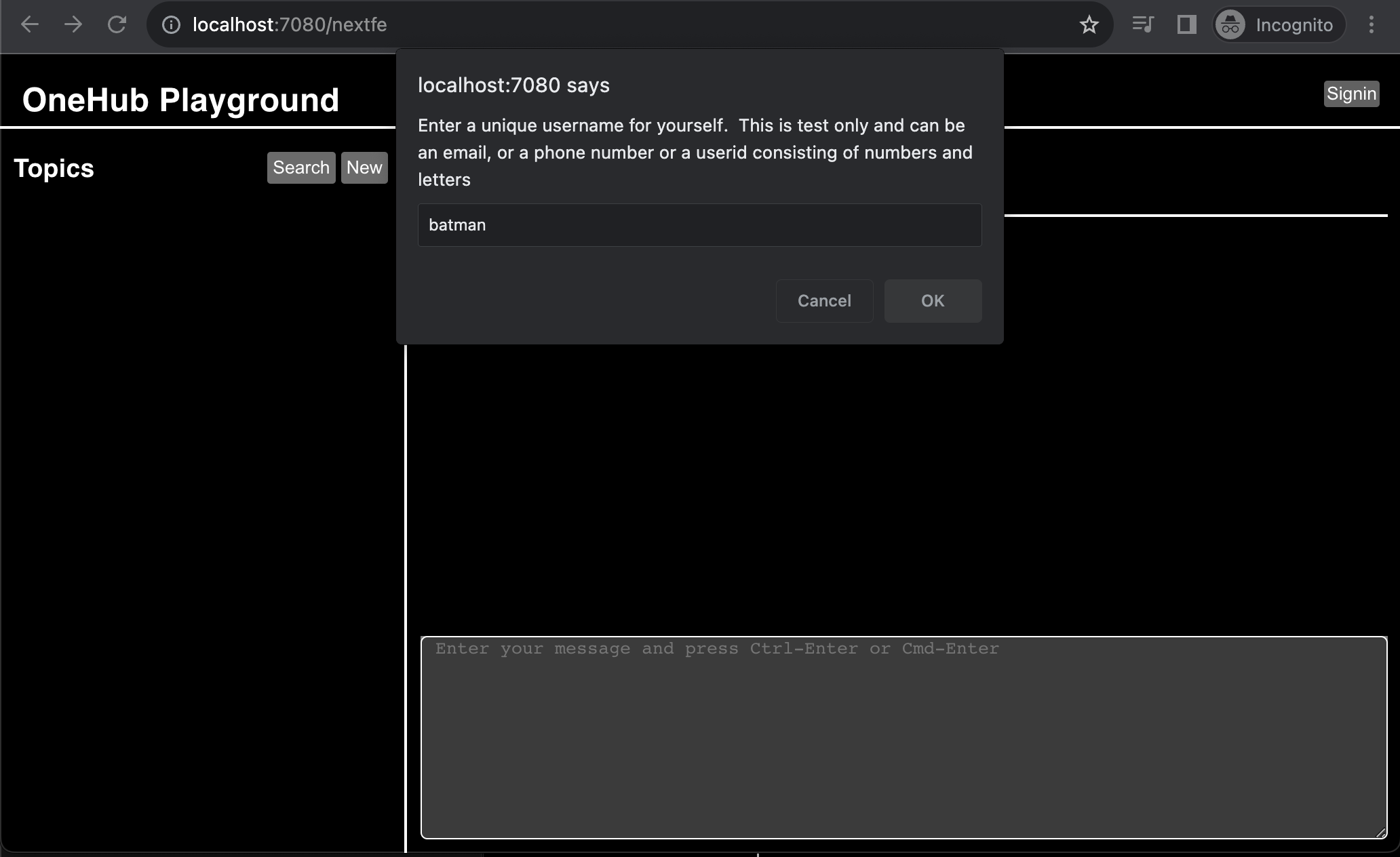Confirm the username with OK
The width and height of the screenshot is (1400, 857).
pyautogui.click(x=933, y=301)
